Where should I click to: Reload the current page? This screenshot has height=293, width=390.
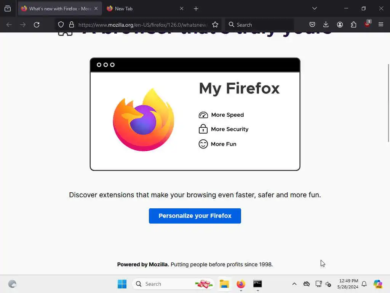pyautogui.click(x=37, y=25)
